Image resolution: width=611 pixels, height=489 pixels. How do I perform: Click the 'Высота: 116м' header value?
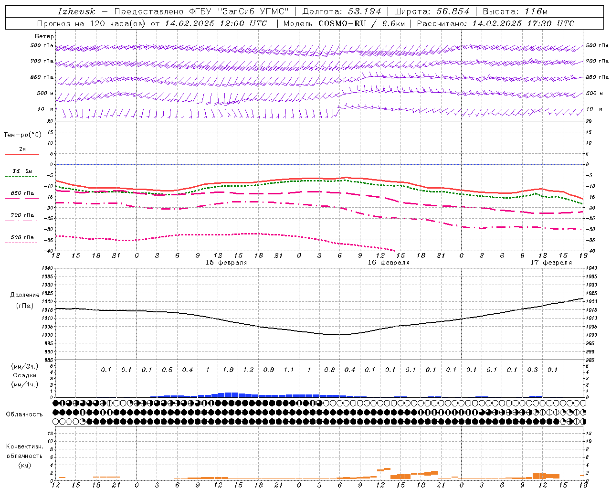(515, 11)
